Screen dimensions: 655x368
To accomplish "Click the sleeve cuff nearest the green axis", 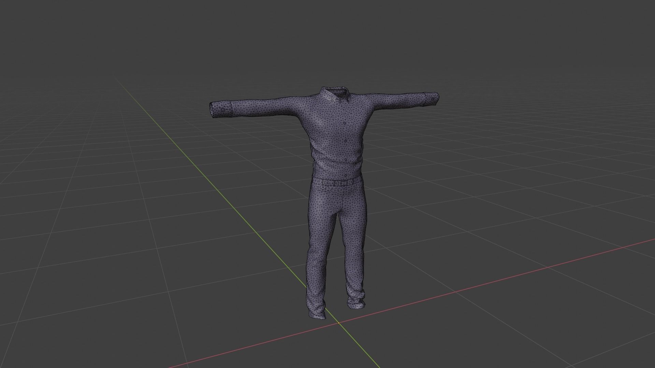I will 222,109.
